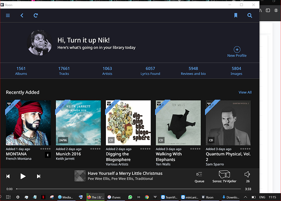281x201 pixels.
Task: Open Walking With Elephants album cover
Action: 178,123
